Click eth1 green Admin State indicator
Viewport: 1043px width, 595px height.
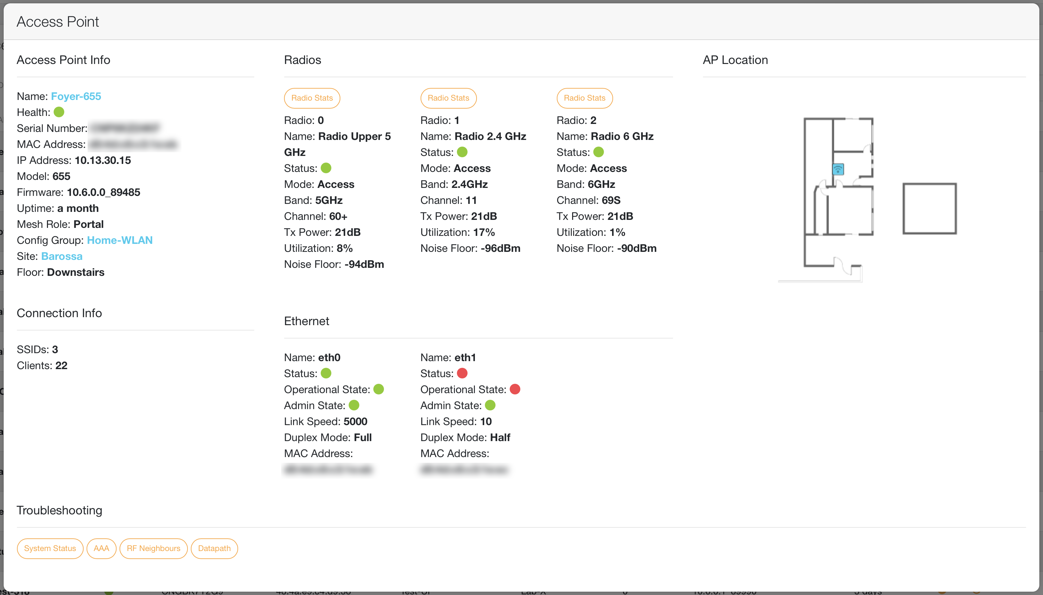click(491, 405)
